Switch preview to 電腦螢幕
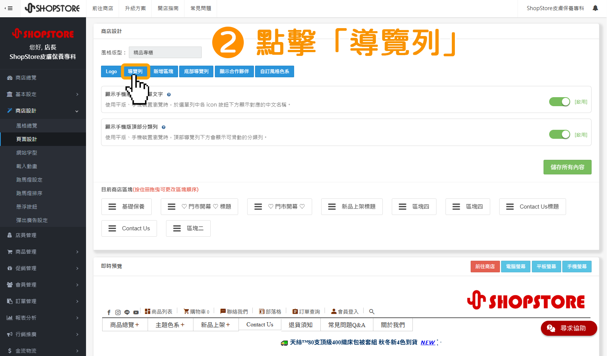 [516, 266]
